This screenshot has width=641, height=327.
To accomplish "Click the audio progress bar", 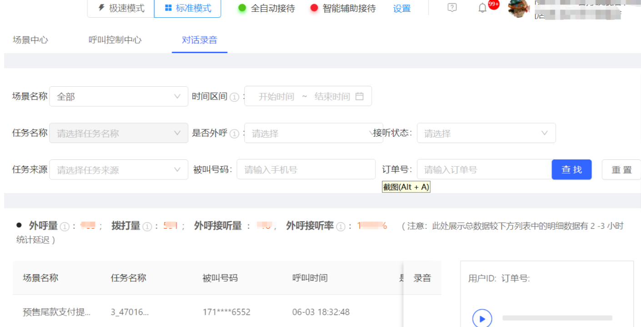I will 557,318.
